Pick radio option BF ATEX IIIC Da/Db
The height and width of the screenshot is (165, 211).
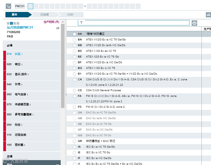point(74,63)
